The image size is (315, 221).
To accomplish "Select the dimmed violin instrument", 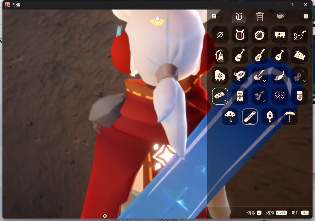I will (300, 76).
